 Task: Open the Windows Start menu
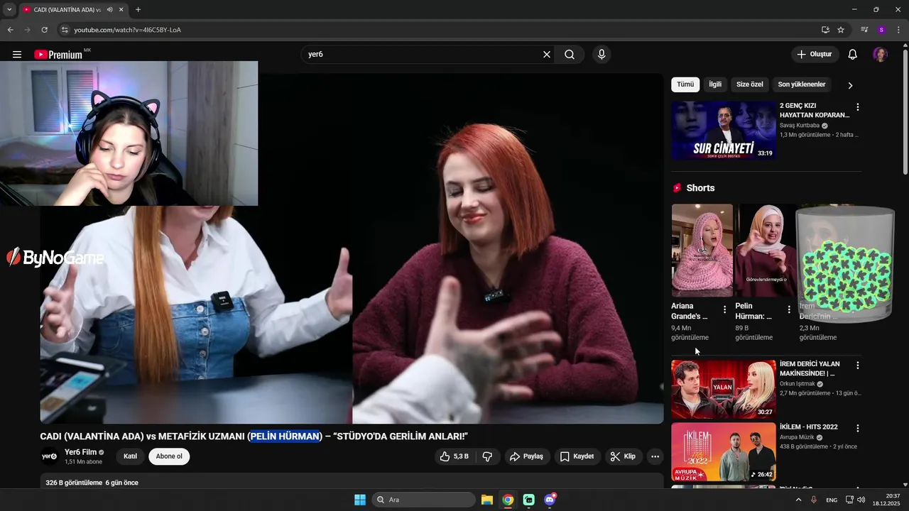pos(360,500)
